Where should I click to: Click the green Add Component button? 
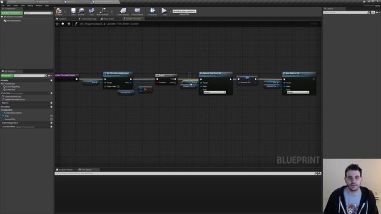click(x=12, y=13)
